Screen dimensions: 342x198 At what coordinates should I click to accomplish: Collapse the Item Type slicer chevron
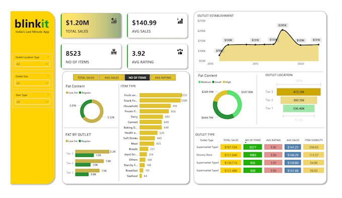[x=48, y=95]
